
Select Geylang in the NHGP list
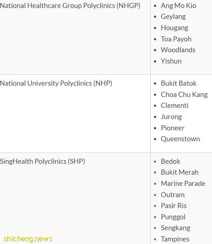[173, 17]
